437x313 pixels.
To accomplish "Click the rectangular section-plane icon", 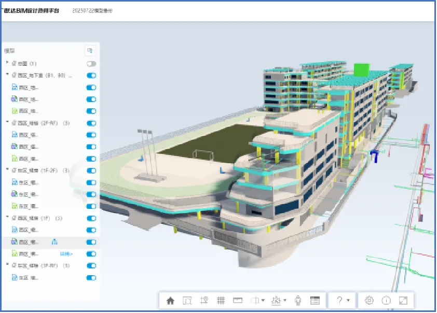I will [x=238, y=301].
